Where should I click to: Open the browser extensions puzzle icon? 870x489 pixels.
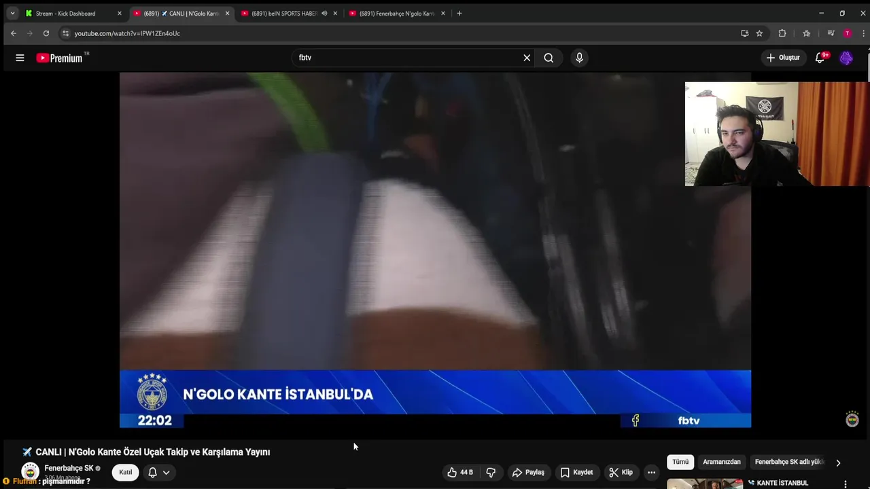pyautogui.click(x=782, y=33)
